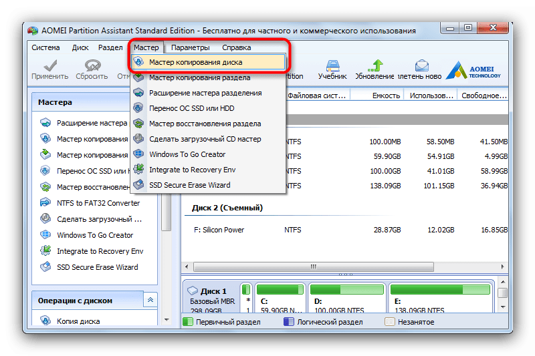The width and height of the screenshot is (535, 356).
Task: Click icon beside Расширение мастера разделения entry
Action: [x=138, y=93]
